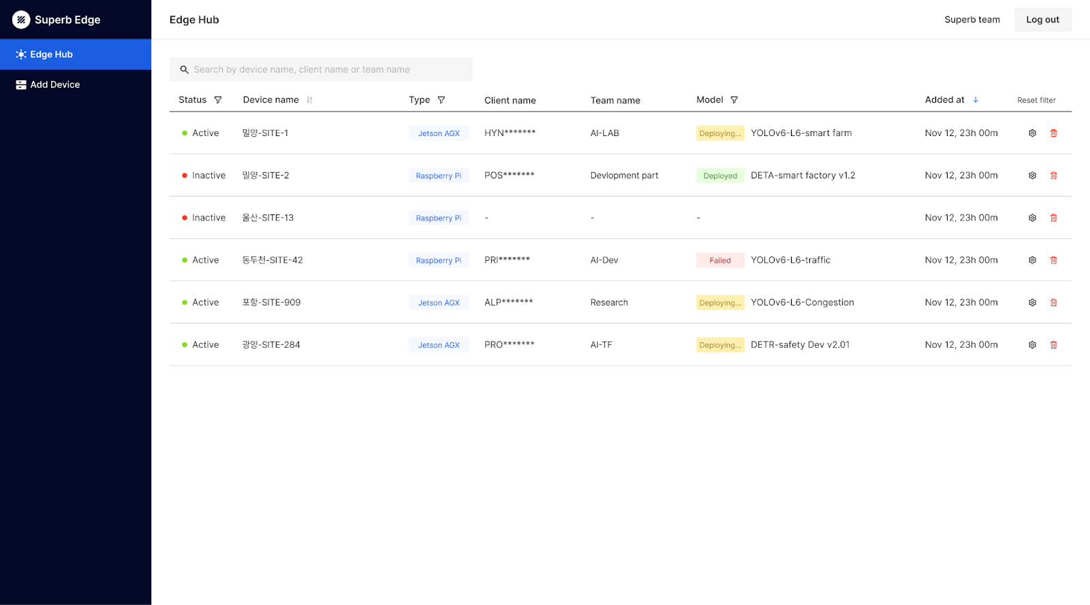Image resolution: width=1090 pixels, height=605 pixels.
Task: Open settings for 밀양-SITE-2 device
Action: [1032, 176]
